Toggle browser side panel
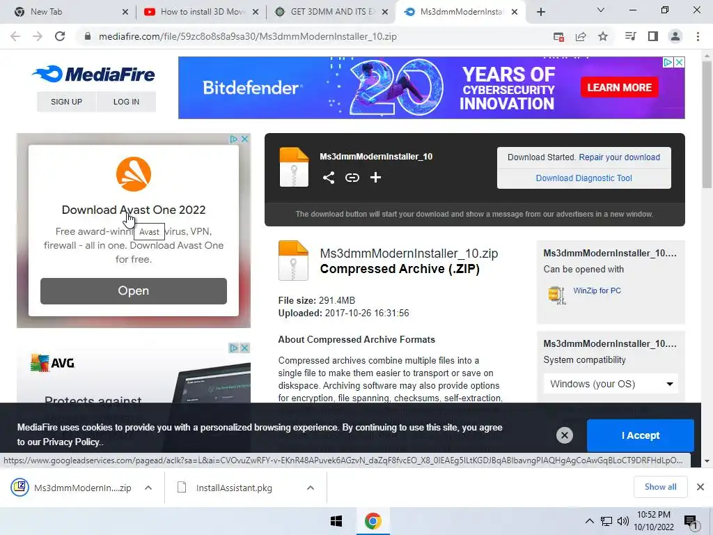Image resolution: width=713 pixels, height=535 pixels. click(x=653, y=36)
